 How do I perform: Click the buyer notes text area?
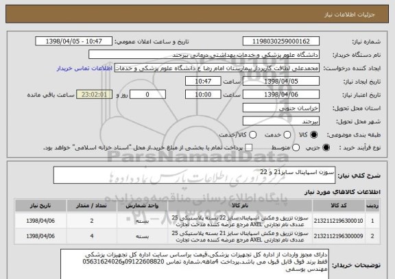pyautogui.click(x=195, y=265)
